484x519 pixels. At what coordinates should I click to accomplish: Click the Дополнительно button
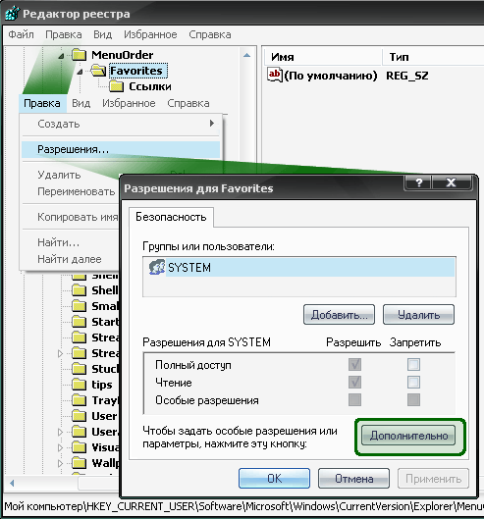(408, 436)
